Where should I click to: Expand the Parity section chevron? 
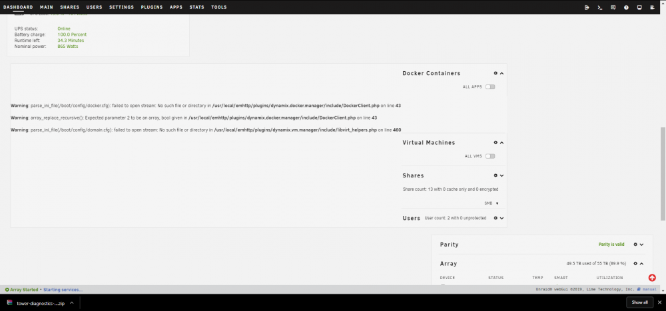(642, 245)
